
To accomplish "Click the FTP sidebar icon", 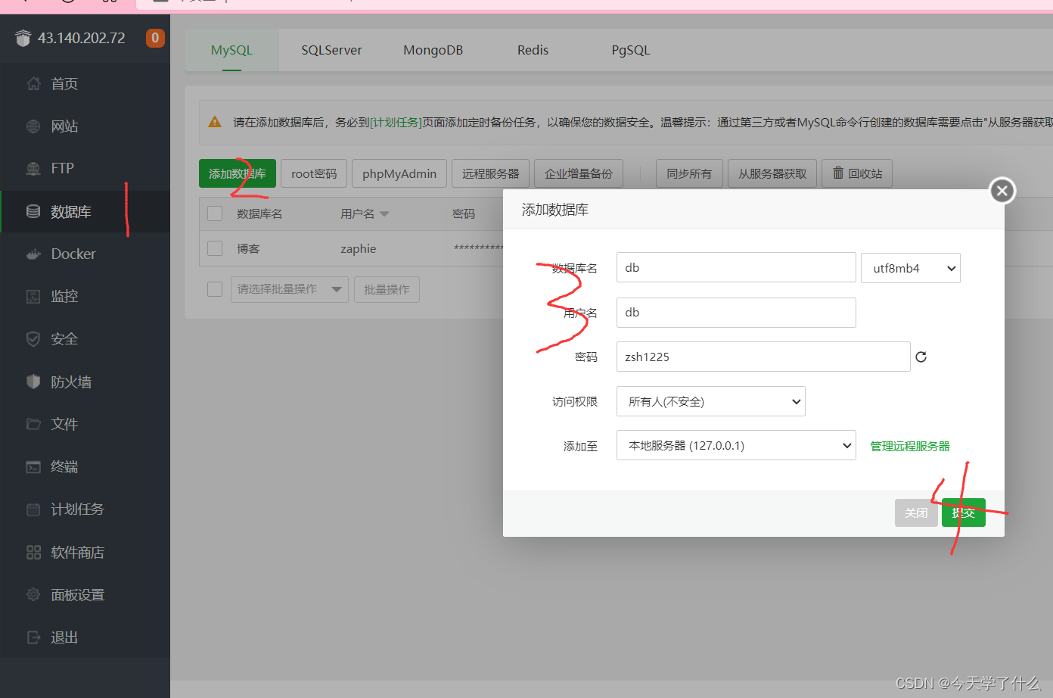I will click(33, 168).
